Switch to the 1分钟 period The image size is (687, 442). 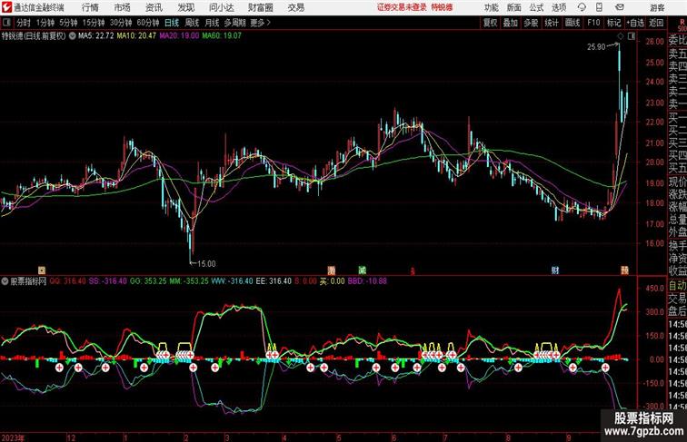pyautogui.click(x=45, y=23)
